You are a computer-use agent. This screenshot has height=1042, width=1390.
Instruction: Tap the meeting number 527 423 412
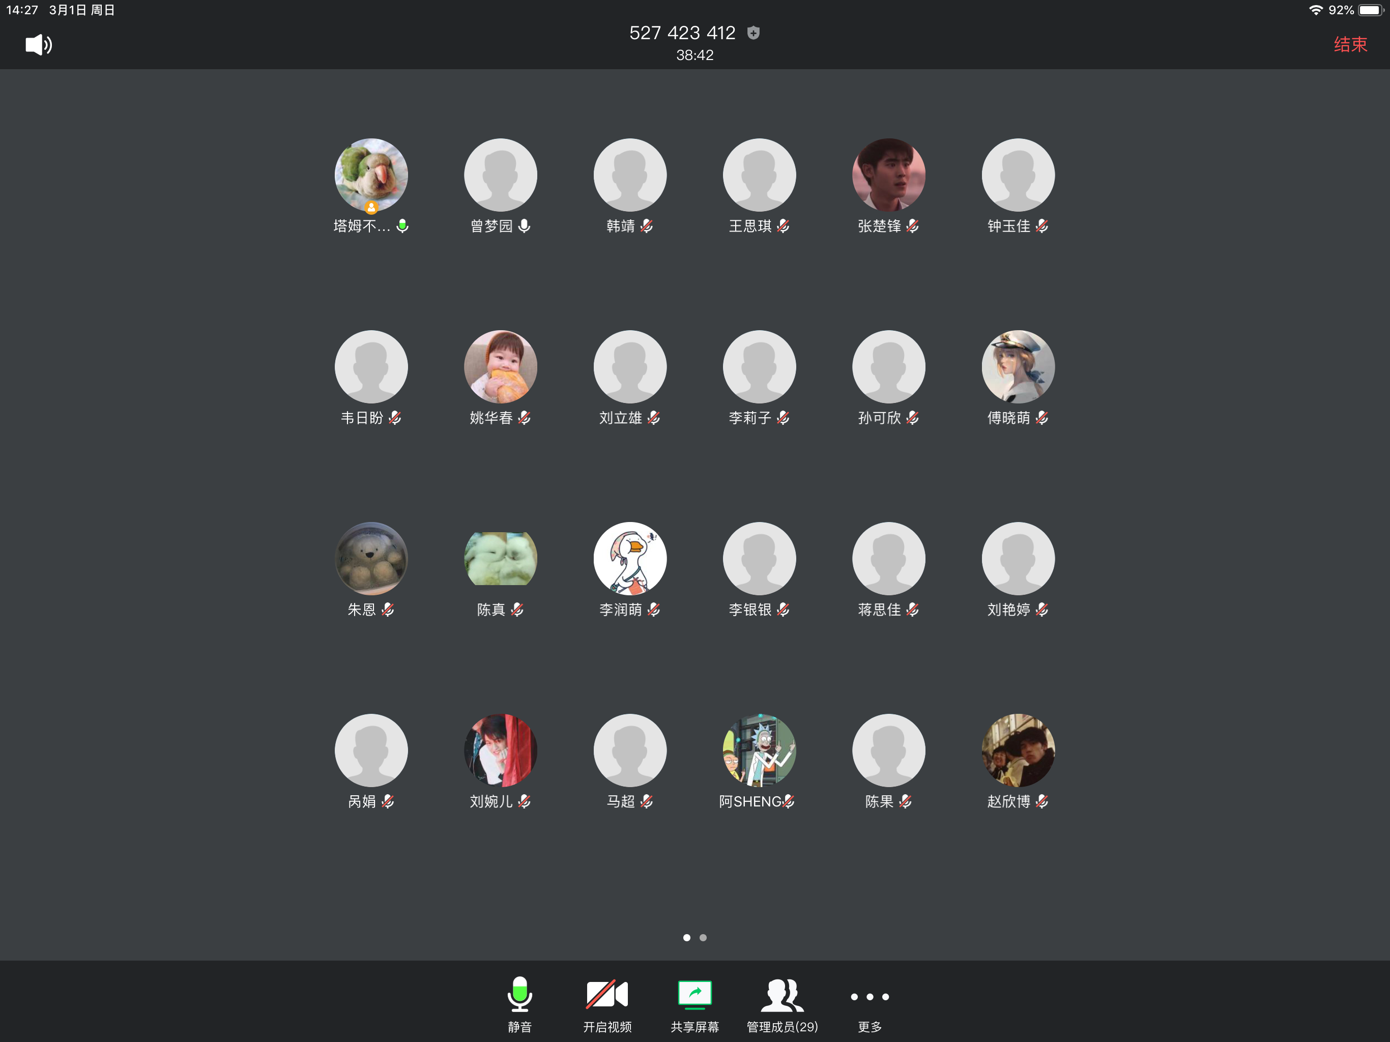pos(682,33)
